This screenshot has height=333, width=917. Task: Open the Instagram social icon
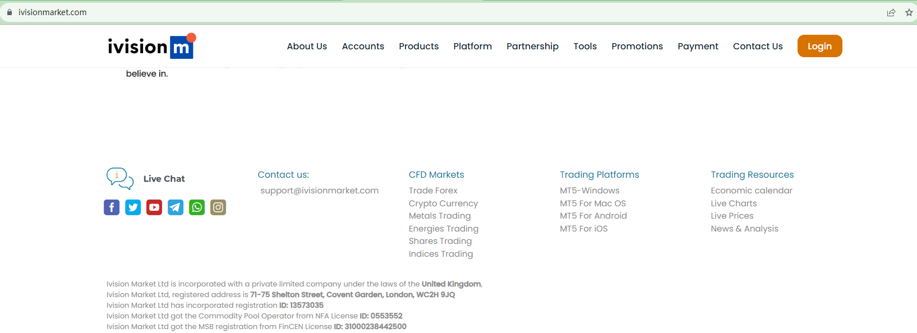click(x=218, y=207)
